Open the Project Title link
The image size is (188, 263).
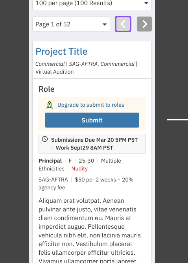click(61, 51)
